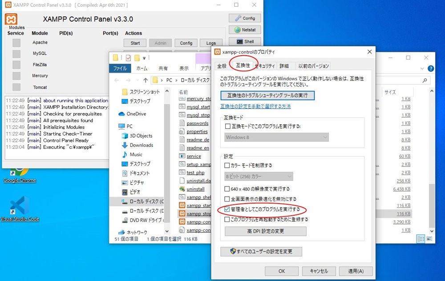The image size is (445, 281).
Task: Open recent locations dropdown chevron
Action: pyautogui.click(x=138, y=80)
